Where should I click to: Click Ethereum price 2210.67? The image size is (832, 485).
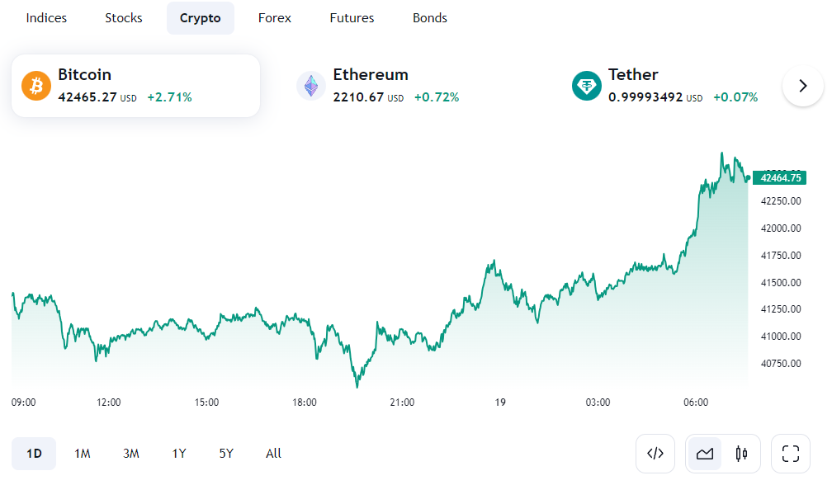(358, 97)
